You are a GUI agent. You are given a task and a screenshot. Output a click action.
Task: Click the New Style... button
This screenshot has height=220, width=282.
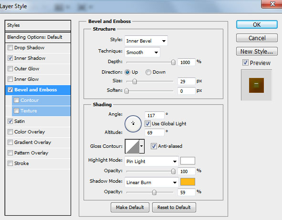tap(257, 51)
